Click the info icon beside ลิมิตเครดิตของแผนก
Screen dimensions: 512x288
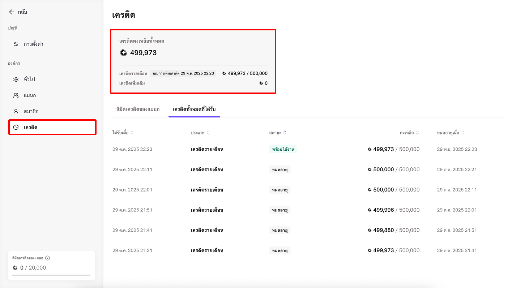(x=48, y=258)
